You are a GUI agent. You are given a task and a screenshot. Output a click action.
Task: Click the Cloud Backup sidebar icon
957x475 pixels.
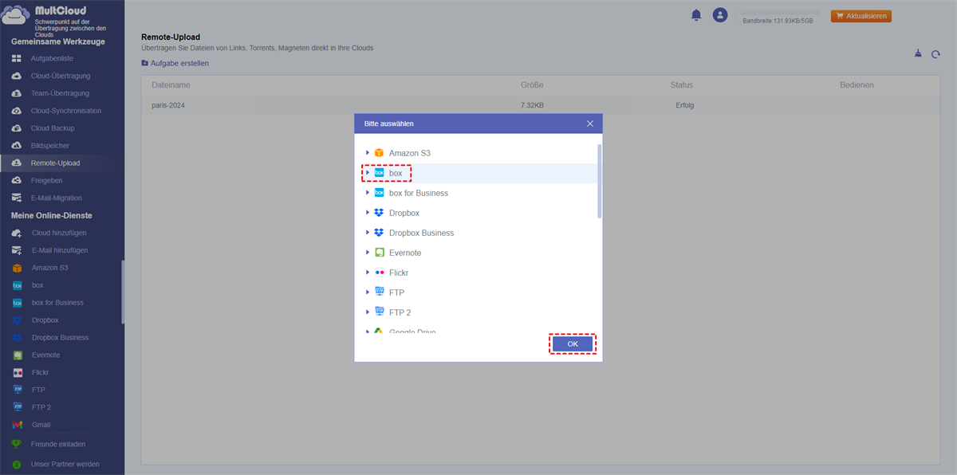pyautogui.click(x=17, y=128)
